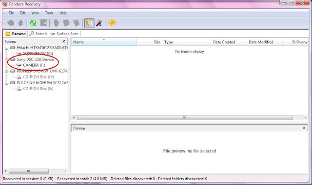The width and height of the screenshot is (312, 185).
Task: Select the Hitachi HTS541612J9SA00 drive
Action: point(42,48)
